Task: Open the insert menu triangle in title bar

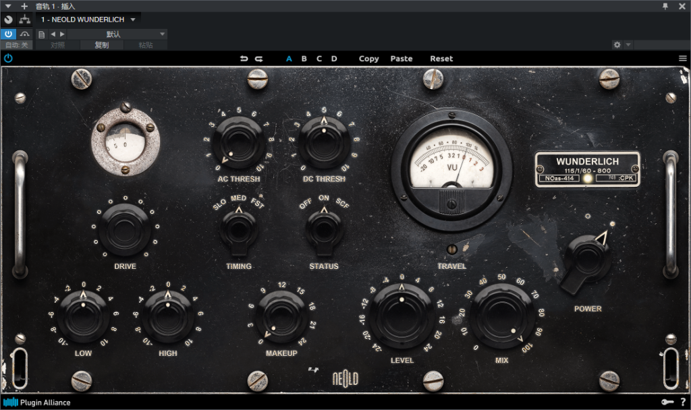Action: pyautogui.click(x=8, y=6)
